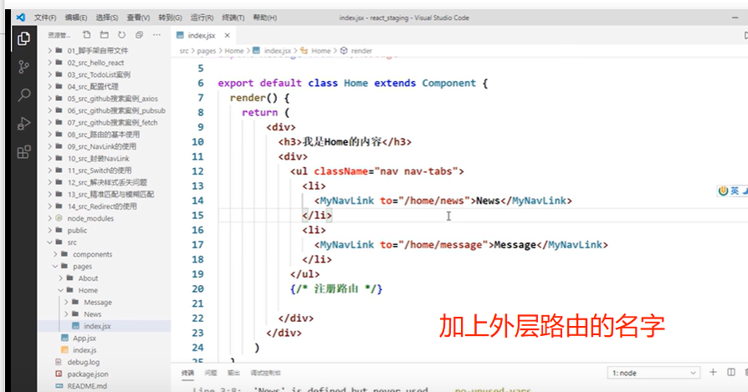The height and width of the screenshot is (392, 748).
Task: Switch to the 问题 panel tab
Action: pyautogui.click(x=210, y=373)
